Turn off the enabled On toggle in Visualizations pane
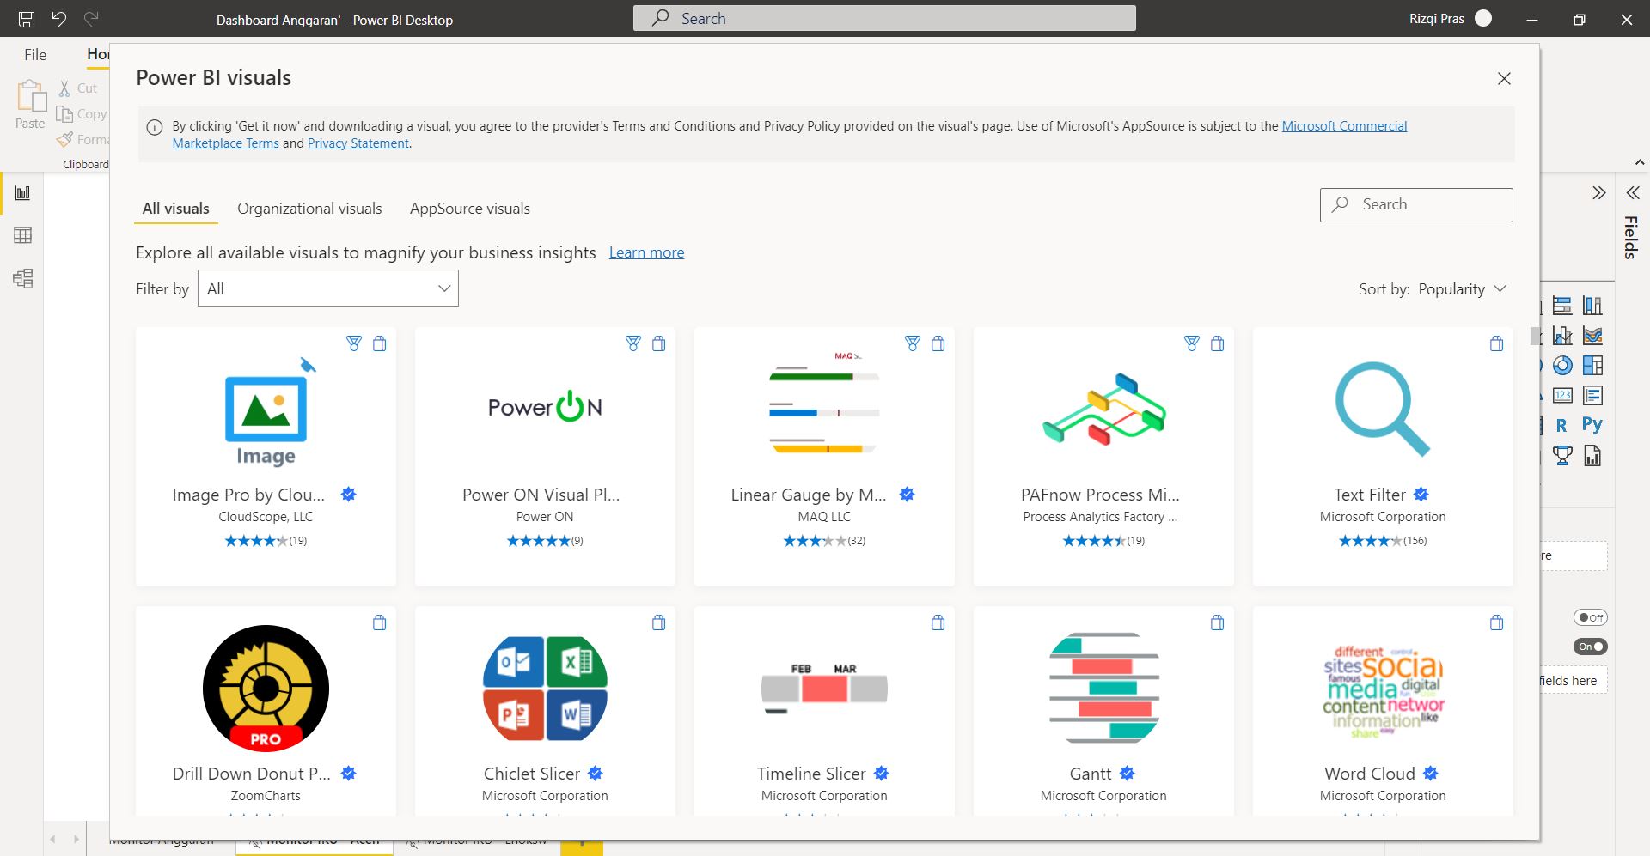 [1590, 647]
